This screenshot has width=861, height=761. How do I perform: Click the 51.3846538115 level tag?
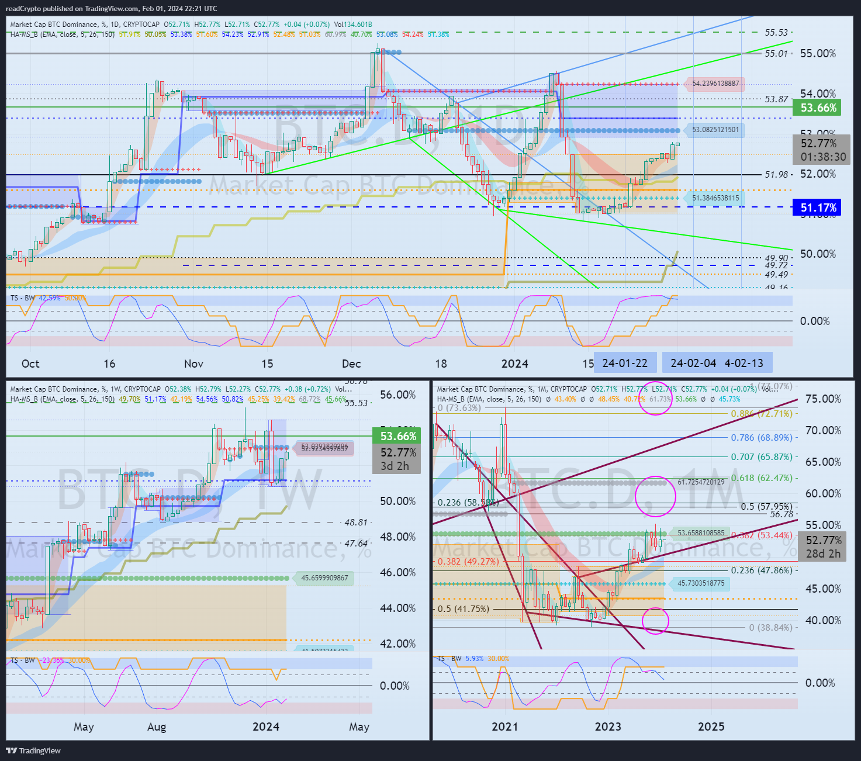(x=715, y=198)
